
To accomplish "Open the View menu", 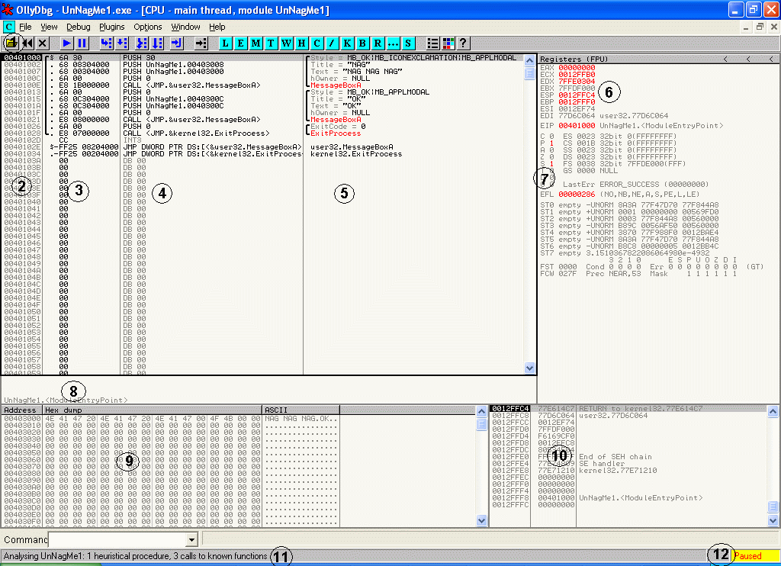I will pos(49,27).
